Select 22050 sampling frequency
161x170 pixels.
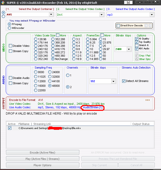[36, 90]
